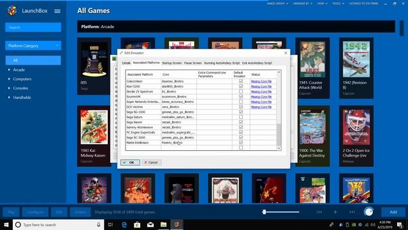
Task: Click the LaunchBox Search field
Action: (x=33, y=27)
